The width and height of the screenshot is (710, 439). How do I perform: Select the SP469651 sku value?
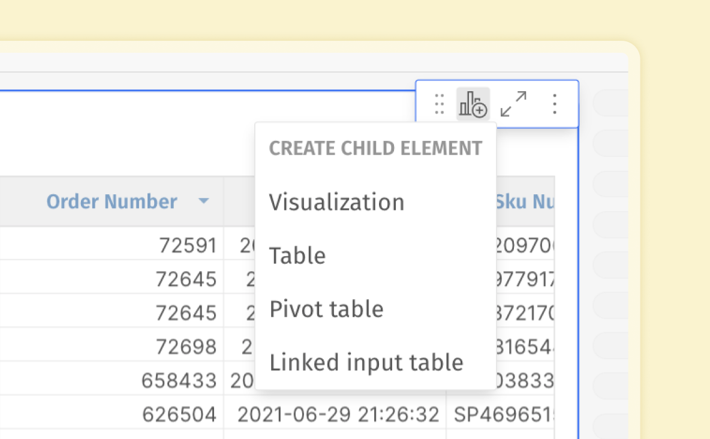point(526,413)
